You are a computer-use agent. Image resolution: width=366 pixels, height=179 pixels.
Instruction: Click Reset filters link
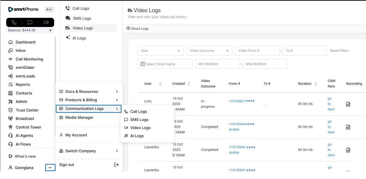339,51
